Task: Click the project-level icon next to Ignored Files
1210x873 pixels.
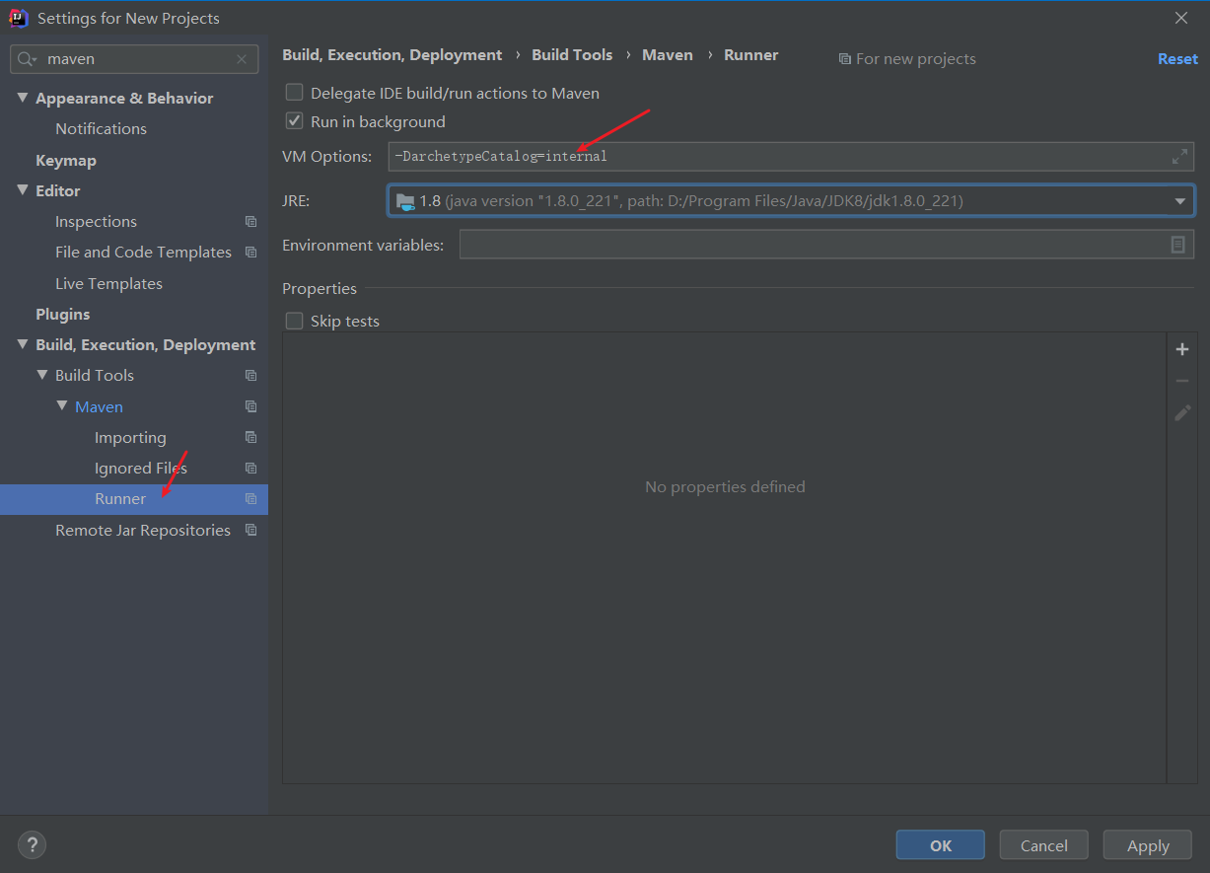Action: (250, 469)
